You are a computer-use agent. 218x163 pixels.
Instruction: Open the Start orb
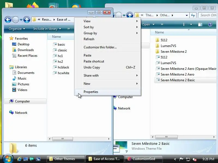(x=8, y=159)
